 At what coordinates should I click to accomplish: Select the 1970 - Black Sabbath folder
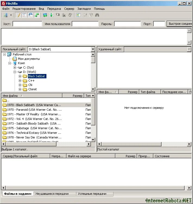click(x=46, y=105)
